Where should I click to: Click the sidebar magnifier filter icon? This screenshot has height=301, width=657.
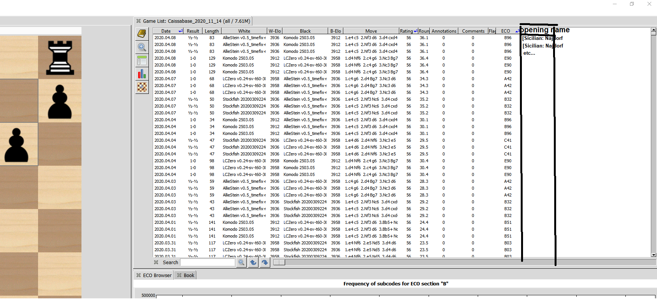pos(142,47)
